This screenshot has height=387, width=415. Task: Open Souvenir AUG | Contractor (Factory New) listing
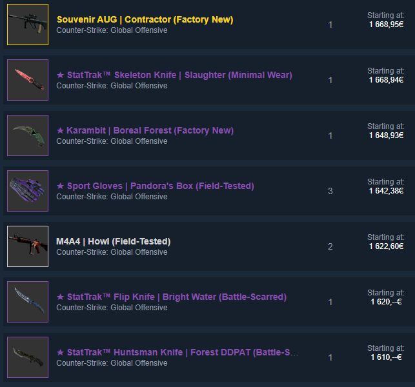(x=145, y=19)
